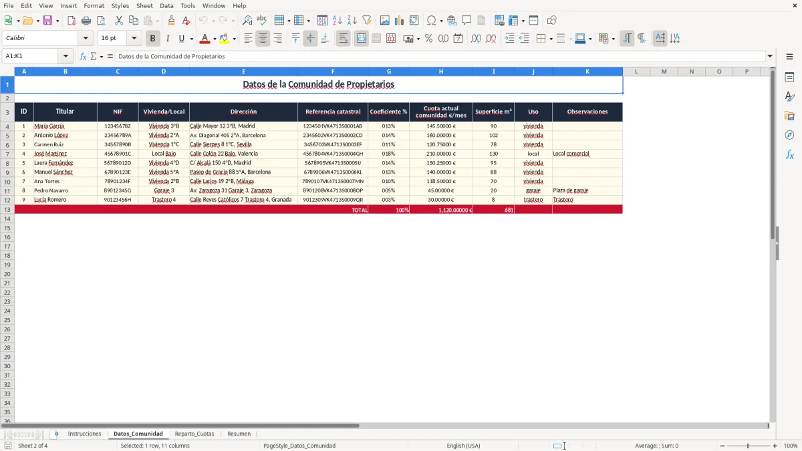This screenshot has width=802, height=451.
Task: Toggle Wrap Text
Action: tap(343, 39)
